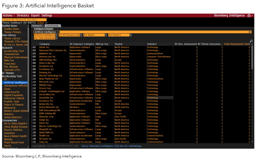This screenshot has height=162, width=258.
Task: Click CoreWeave Inc in the table
Action: pos(46,69)
